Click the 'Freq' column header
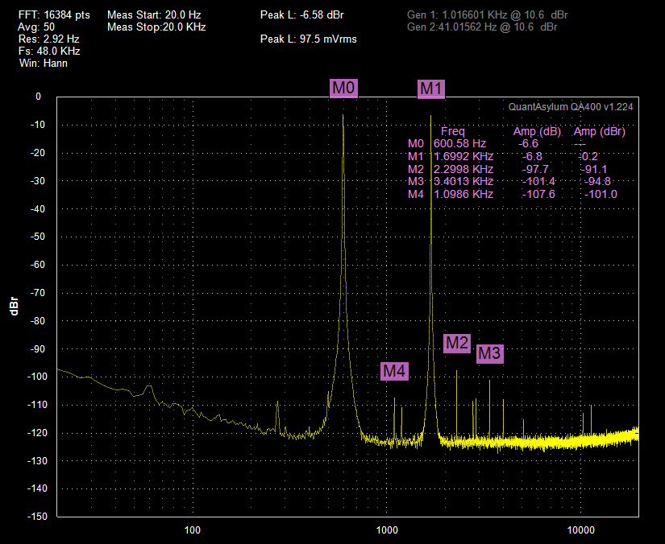 coord(453,131)
